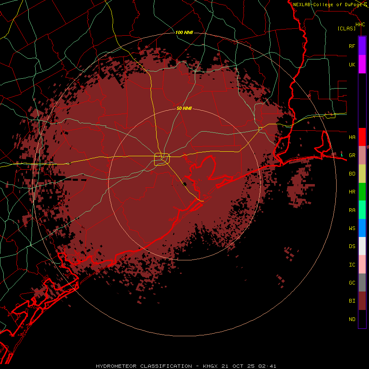Select the BI legend label
This screenshot has width=369, height=369.
coord(352,301)
